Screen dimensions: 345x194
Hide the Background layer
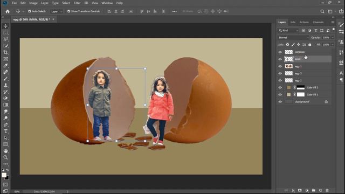pyautogui.click(x=280, y=102)
